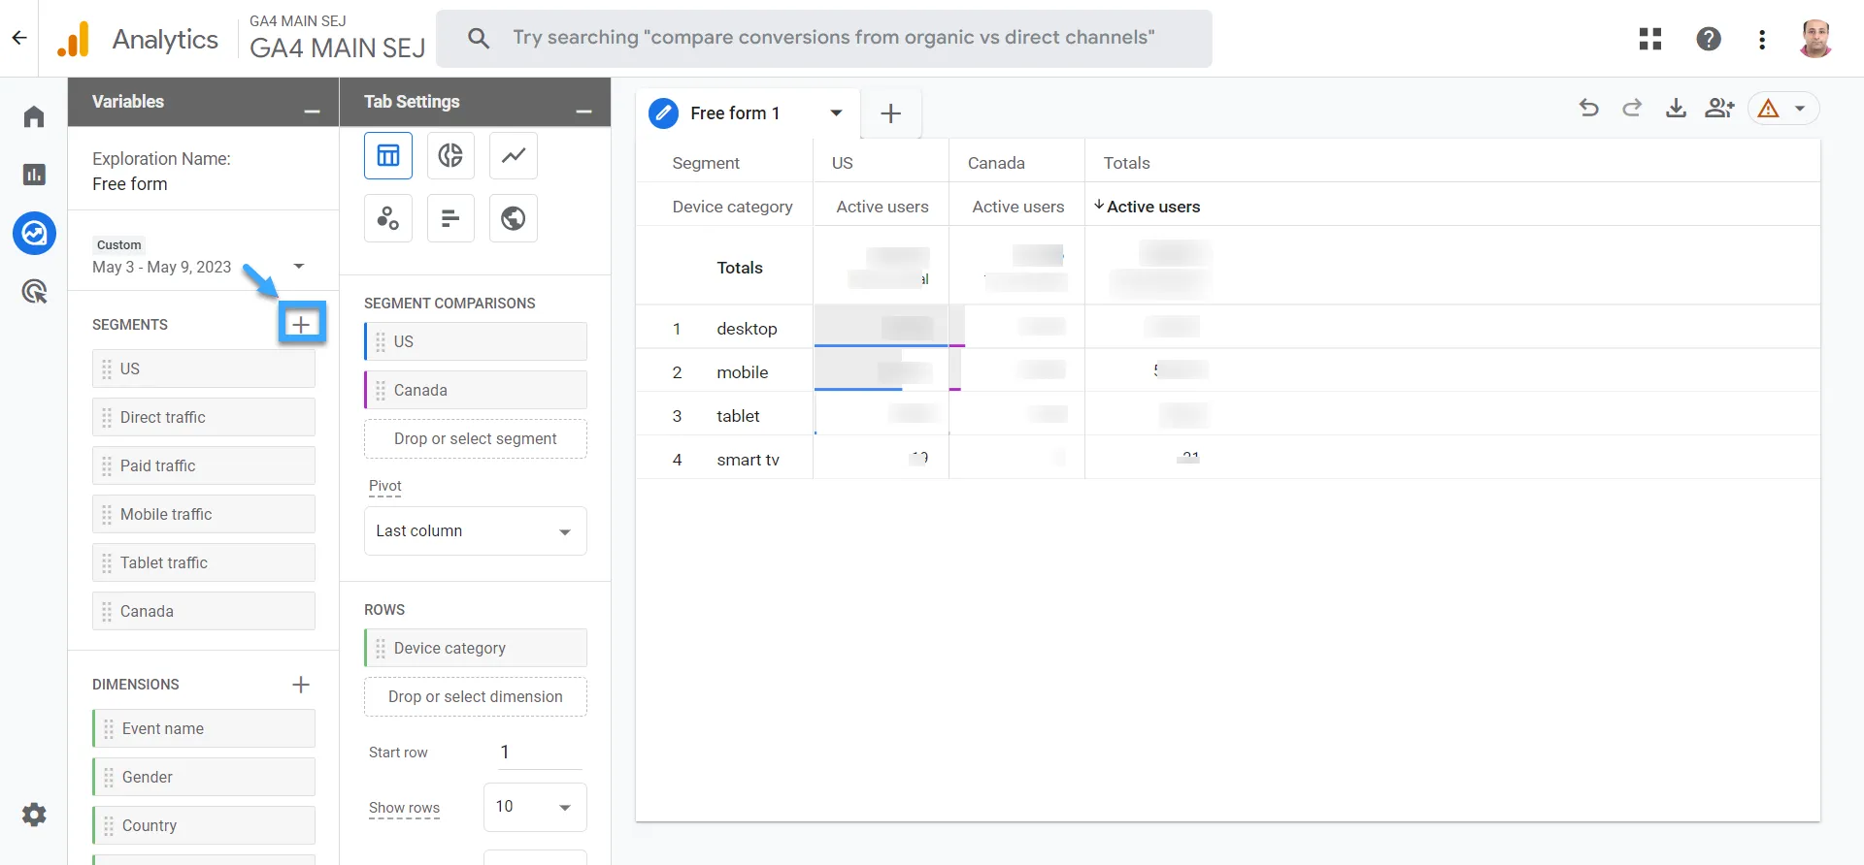Viewport: 1864px width, 865px height.
Task: Open the Help icon
Action: coord(1709,39)
